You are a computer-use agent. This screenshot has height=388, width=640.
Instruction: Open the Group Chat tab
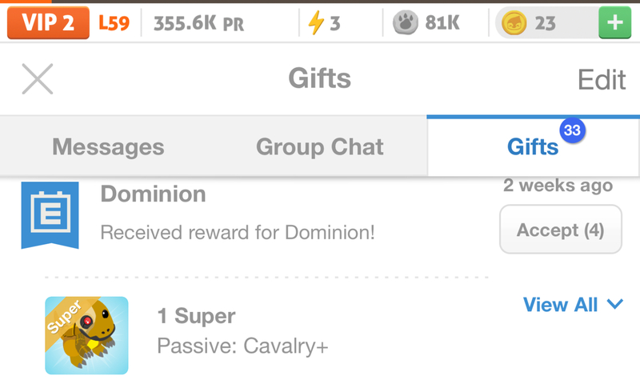[320, 147]
